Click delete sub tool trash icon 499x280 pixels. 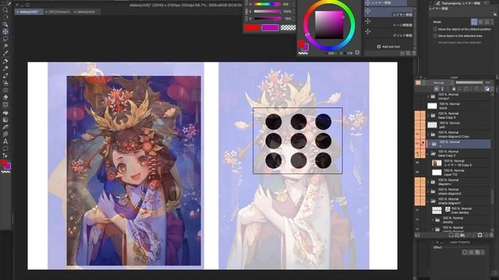414,54
